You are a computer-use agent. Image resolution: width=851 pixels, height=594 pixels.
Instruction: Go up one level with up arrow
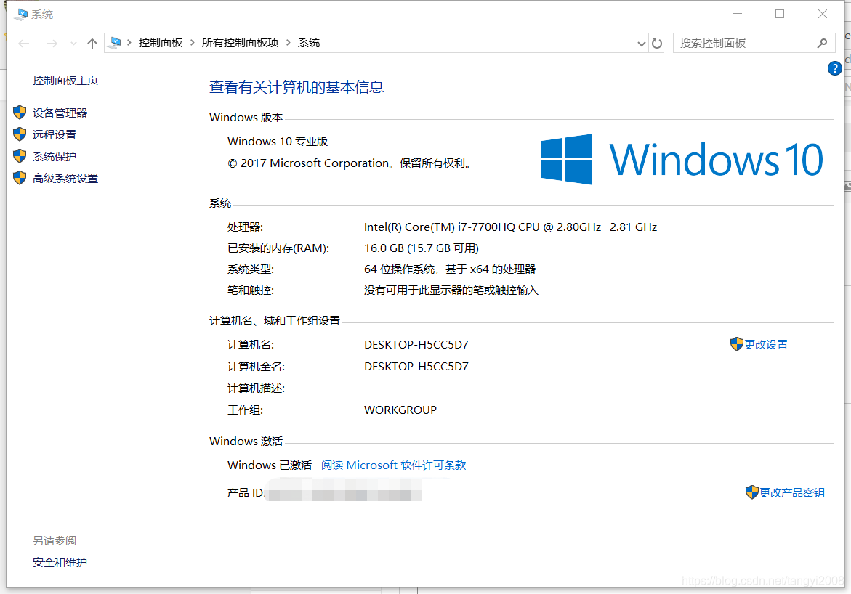pos(92,44)
